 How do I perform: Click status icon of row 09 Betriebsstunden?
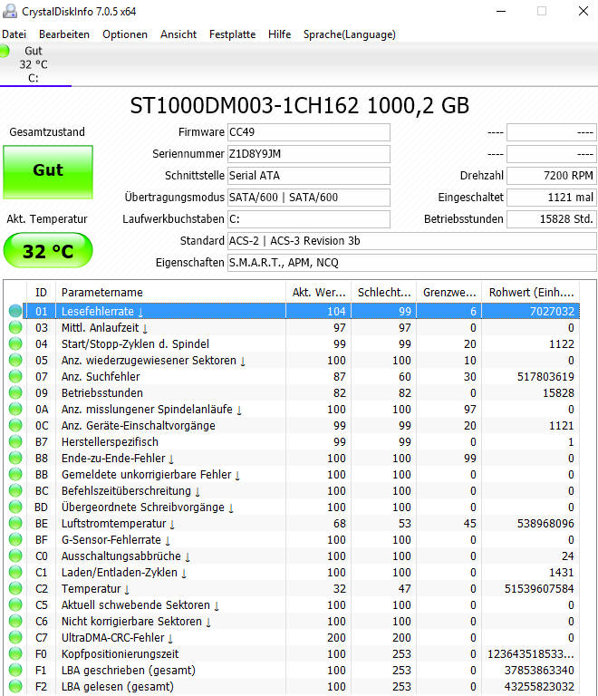[15, 392]
